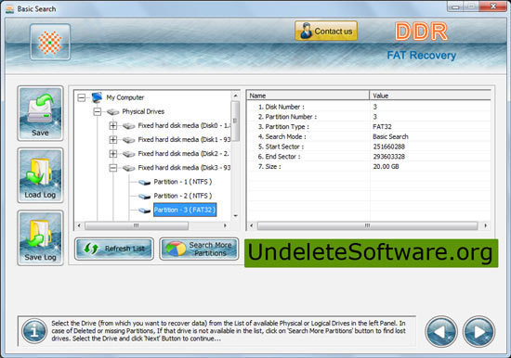The image size is (511, 358).
Task: Click the Partition Type row label
Action: tap(283, 127)
